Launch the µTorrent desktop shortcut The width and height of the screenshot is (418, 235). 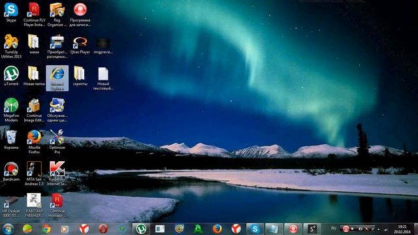pos(11,76)
